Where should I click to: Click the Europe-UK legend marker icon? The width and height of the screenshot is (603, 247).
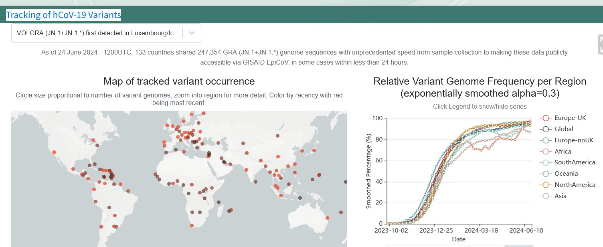point(546,118)
